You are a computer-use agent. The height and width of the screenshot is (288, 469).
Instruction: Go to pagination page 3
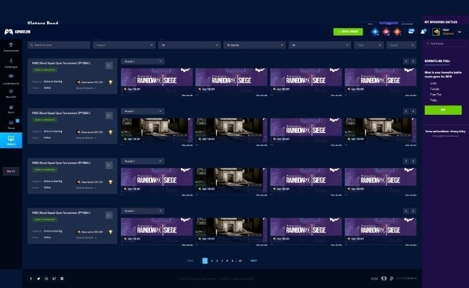pyautogui.click(x=217, y=261)
